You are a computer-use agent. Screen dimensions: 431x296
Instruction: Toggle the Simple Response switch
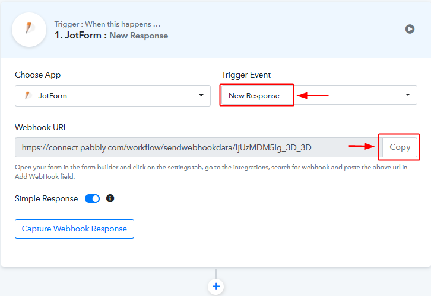point(92,198)
